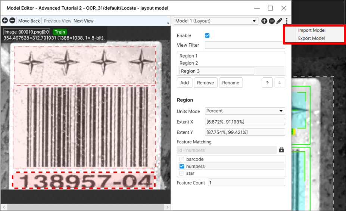Screen dimensions: 346x211
Task: Toggle the Enable checkbox
Action: pos(207,35)
